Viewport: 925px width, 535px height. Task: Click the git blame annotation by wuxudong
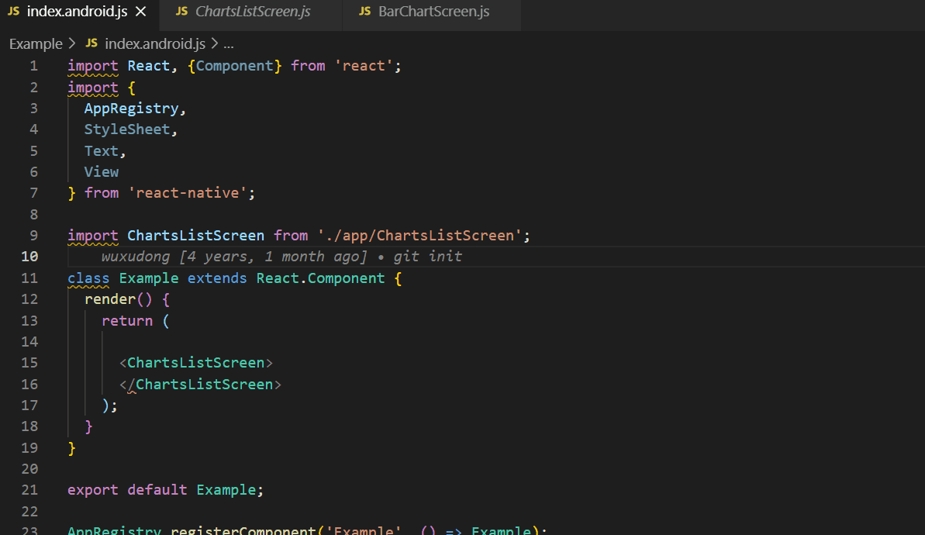point(279,256)
